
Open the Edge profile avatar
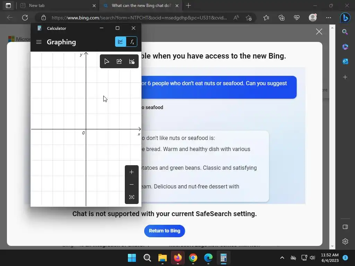point(313,18)
